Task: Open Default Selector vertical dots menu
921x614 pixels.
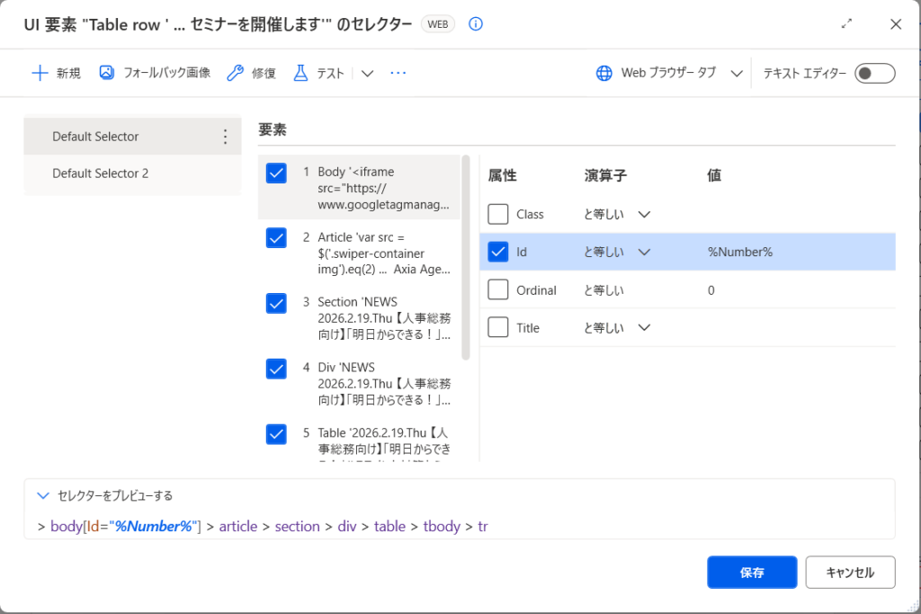Action: tap(225, 137)
